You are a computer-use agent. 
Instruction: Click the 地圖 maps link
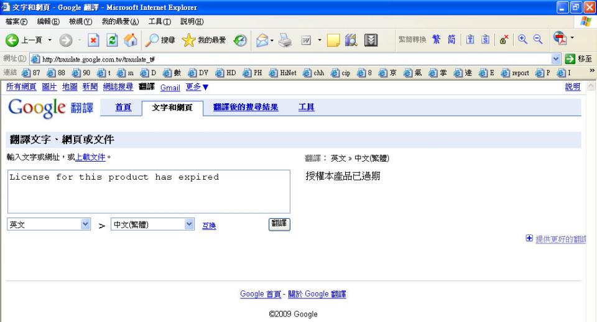click(x=70, y=87)
